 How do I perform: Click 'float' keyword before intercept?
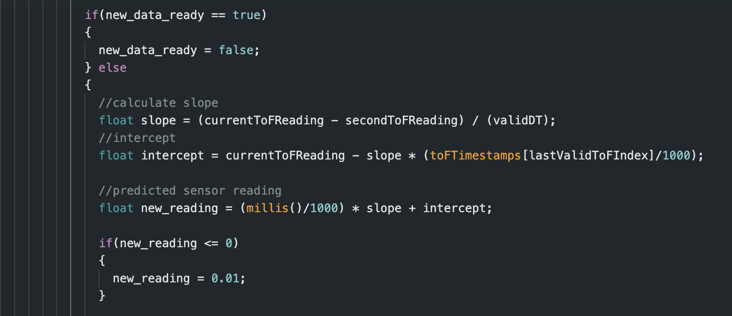click(116, 156)
